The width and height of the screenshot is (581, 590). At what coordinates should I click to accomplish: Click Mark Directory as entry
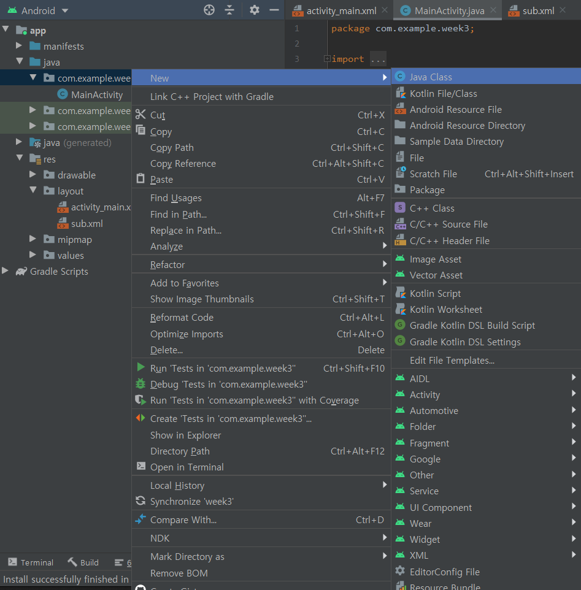tap(261, 556)
